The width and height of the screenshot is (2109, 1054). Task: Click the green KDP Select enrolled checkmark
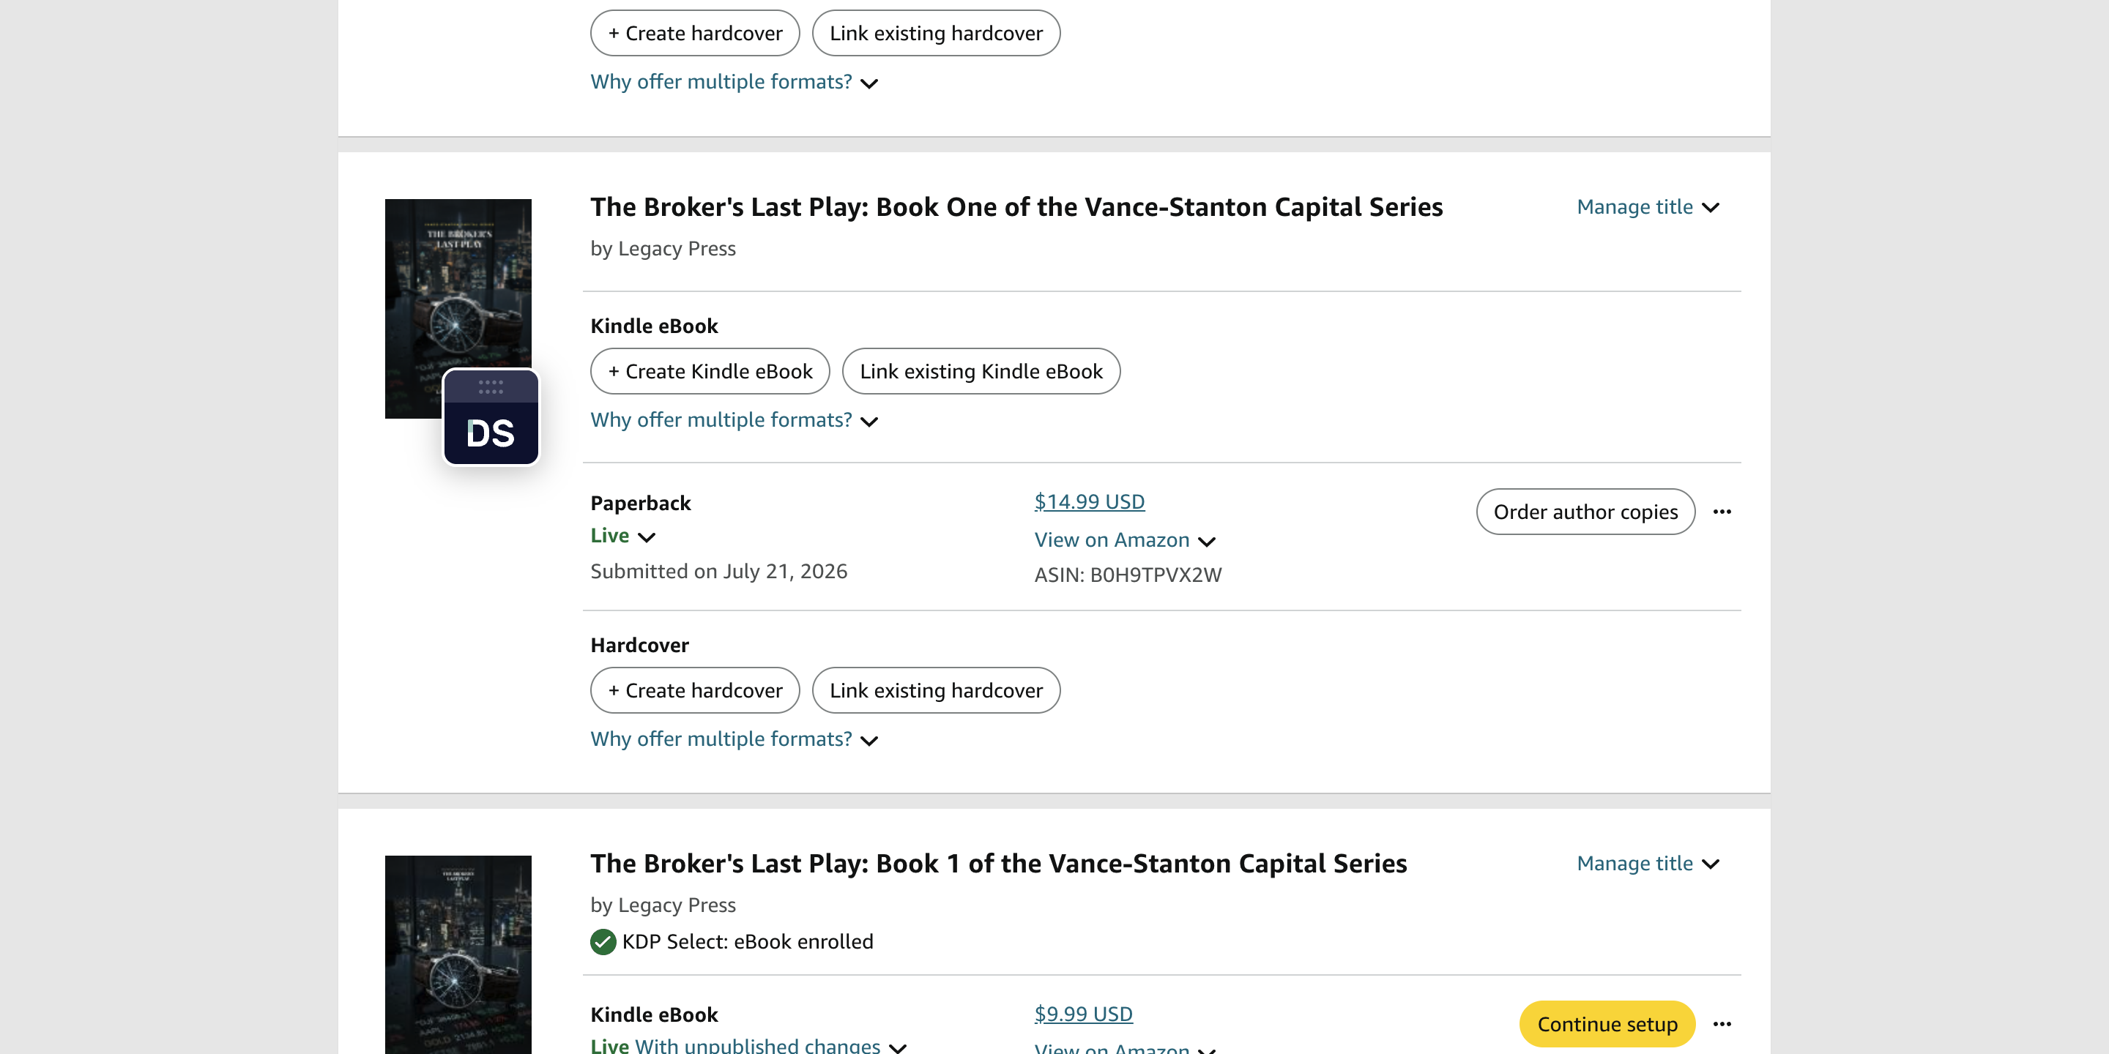pyautogui.click(x=603, y=942)
